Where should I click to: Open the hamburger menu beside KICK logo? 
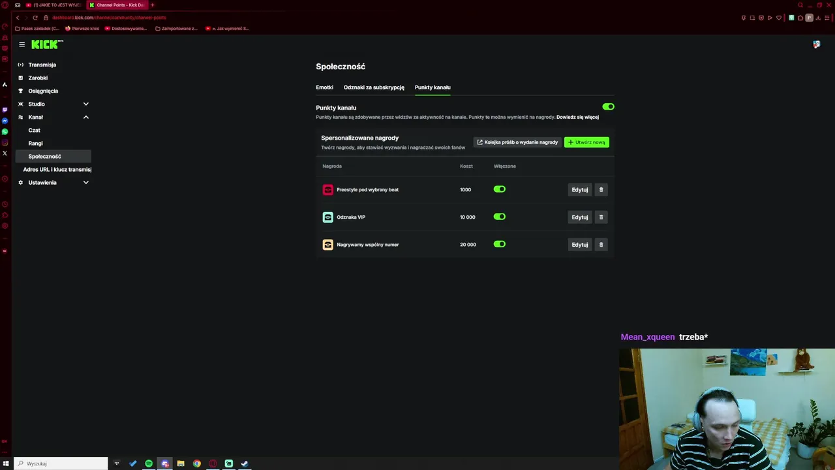pos(22,44)
